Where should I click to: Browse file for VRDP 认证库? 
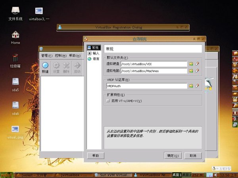(x=191, y=86)
